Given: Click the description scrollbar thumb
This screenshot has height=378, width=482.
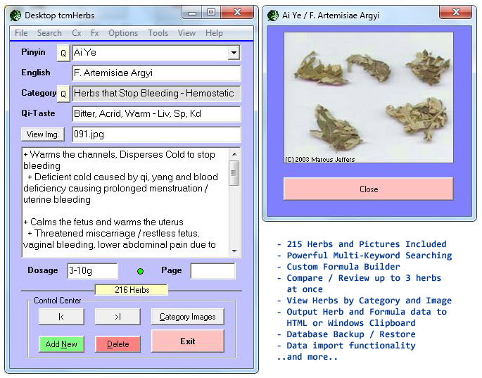Looking at the screenshot, I should tap(234, 173).
